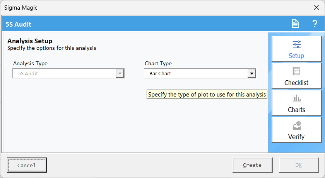This screenshot has width=325, height=178.
Task: Click the Analysis Setup heading
Action: click(30, 41)
